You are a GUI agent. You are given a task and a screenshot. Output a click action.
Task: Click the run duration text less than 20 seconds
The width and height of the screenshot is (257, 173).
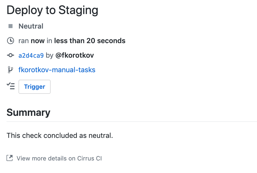coord(90,40)
